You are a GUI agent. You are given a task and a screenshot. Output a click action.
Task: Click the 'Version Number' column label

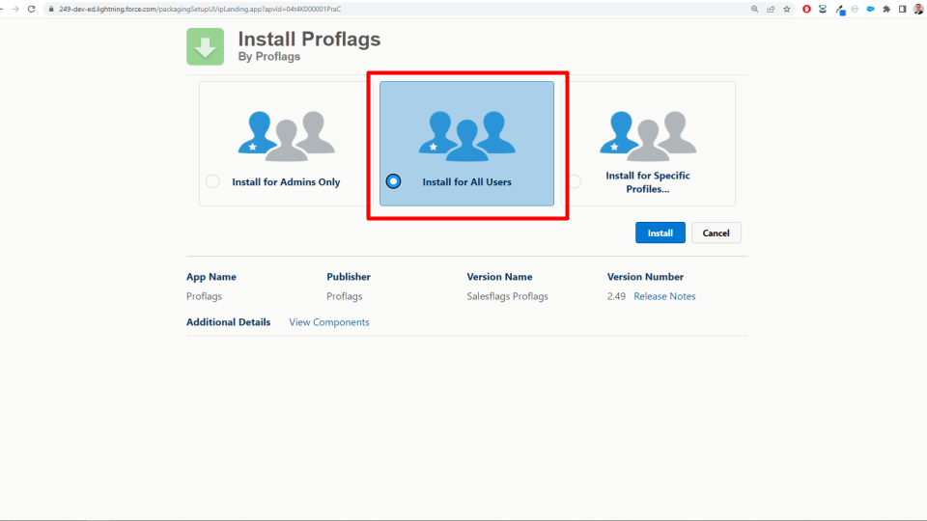pyautogui.click(x=645, y=277)
